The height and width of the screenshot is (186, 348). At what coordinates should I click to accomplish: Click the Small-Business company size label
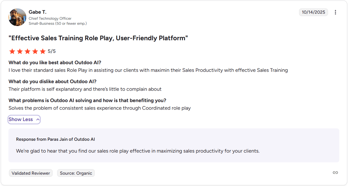point(58,23)
